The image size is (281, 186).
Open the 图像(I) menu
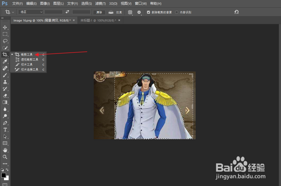[45, 4]
